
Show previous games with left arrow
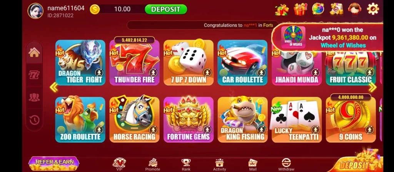pos(53,87)
